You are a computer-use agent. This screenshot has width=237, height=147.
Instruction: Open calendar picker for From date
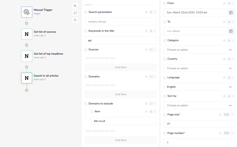coord(231,12)
